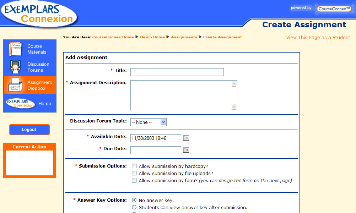This screenshot has width=356, height=213.
Task: Click the Exemplars Connexion Home logo icon
Action: 20,103
